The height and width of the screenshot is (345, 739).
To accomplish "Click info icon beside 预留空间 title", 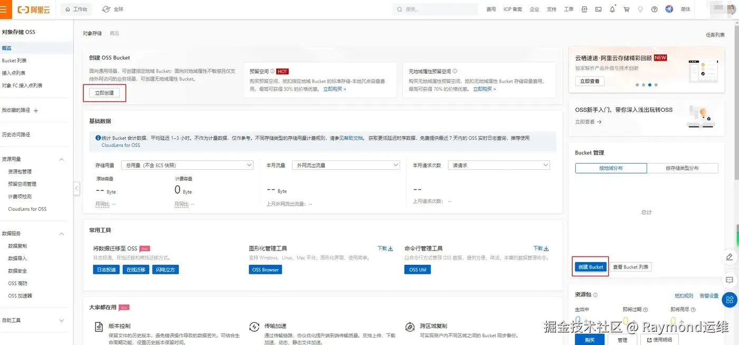I will (x=272, y=71).
